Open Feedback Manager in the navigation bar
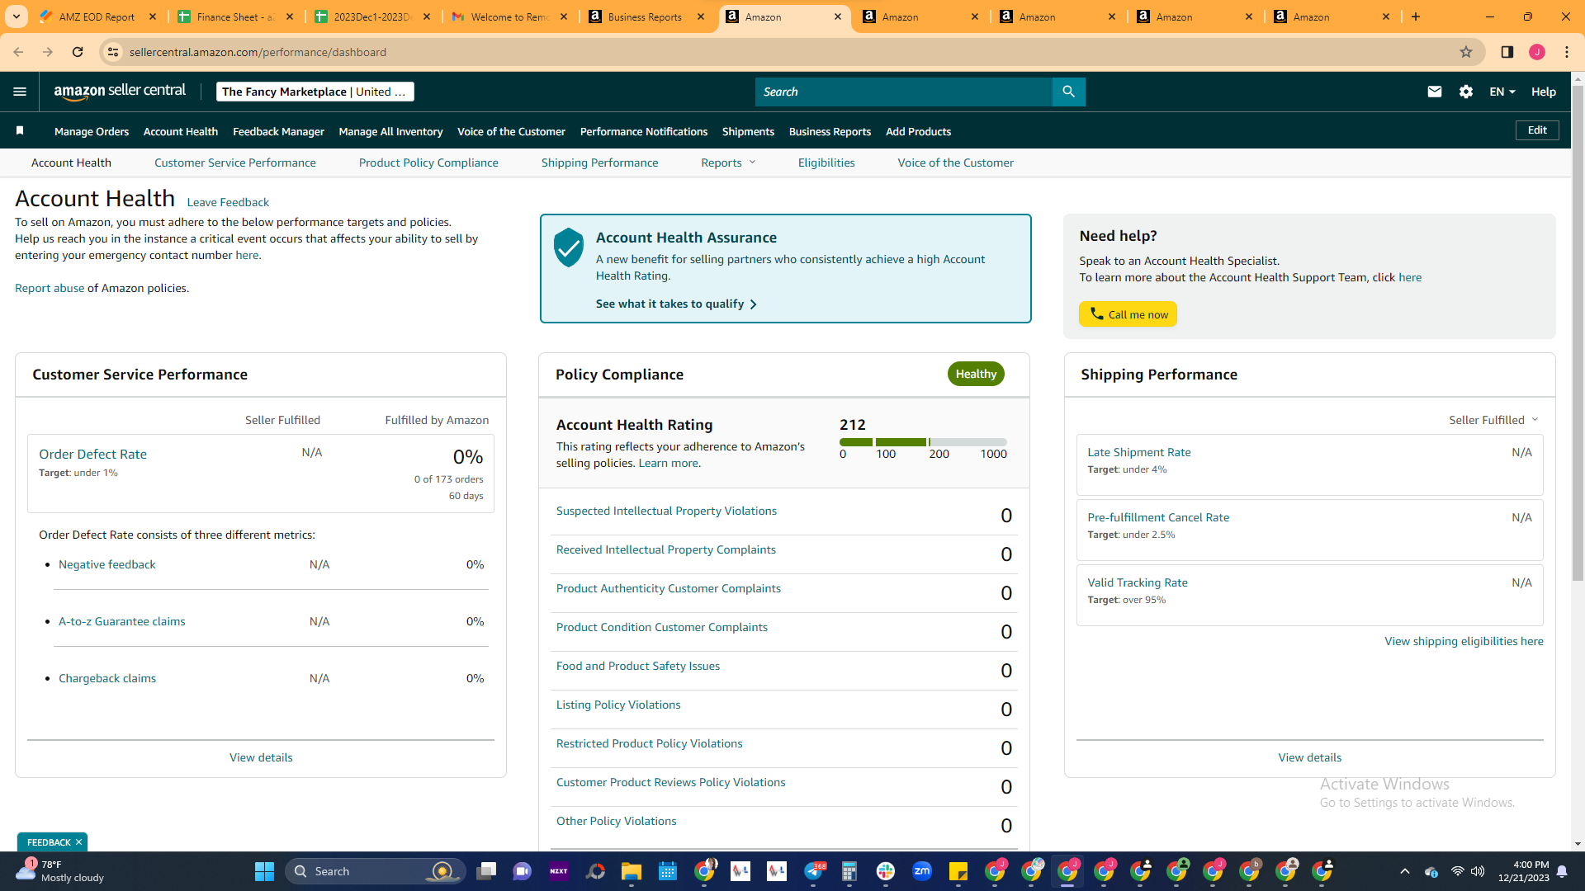1585x891 pixels. coord(278,131)
